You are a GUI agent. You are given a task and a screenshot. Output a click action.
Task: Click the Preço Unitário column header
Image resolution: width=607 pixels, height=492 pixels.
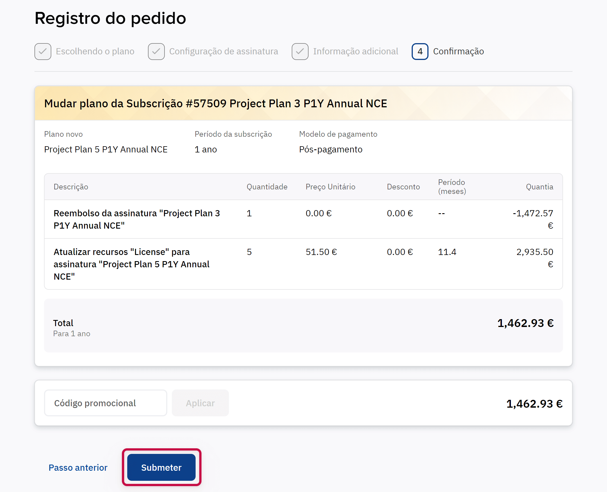pos(330,187)
